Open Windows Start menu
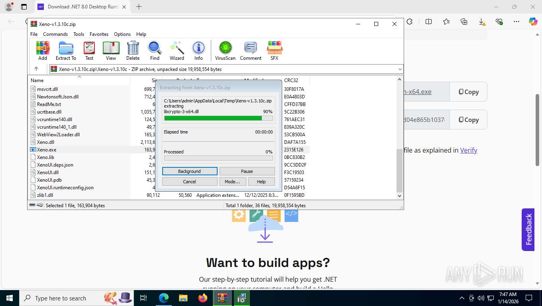542x306 pixels. [10, 298]
